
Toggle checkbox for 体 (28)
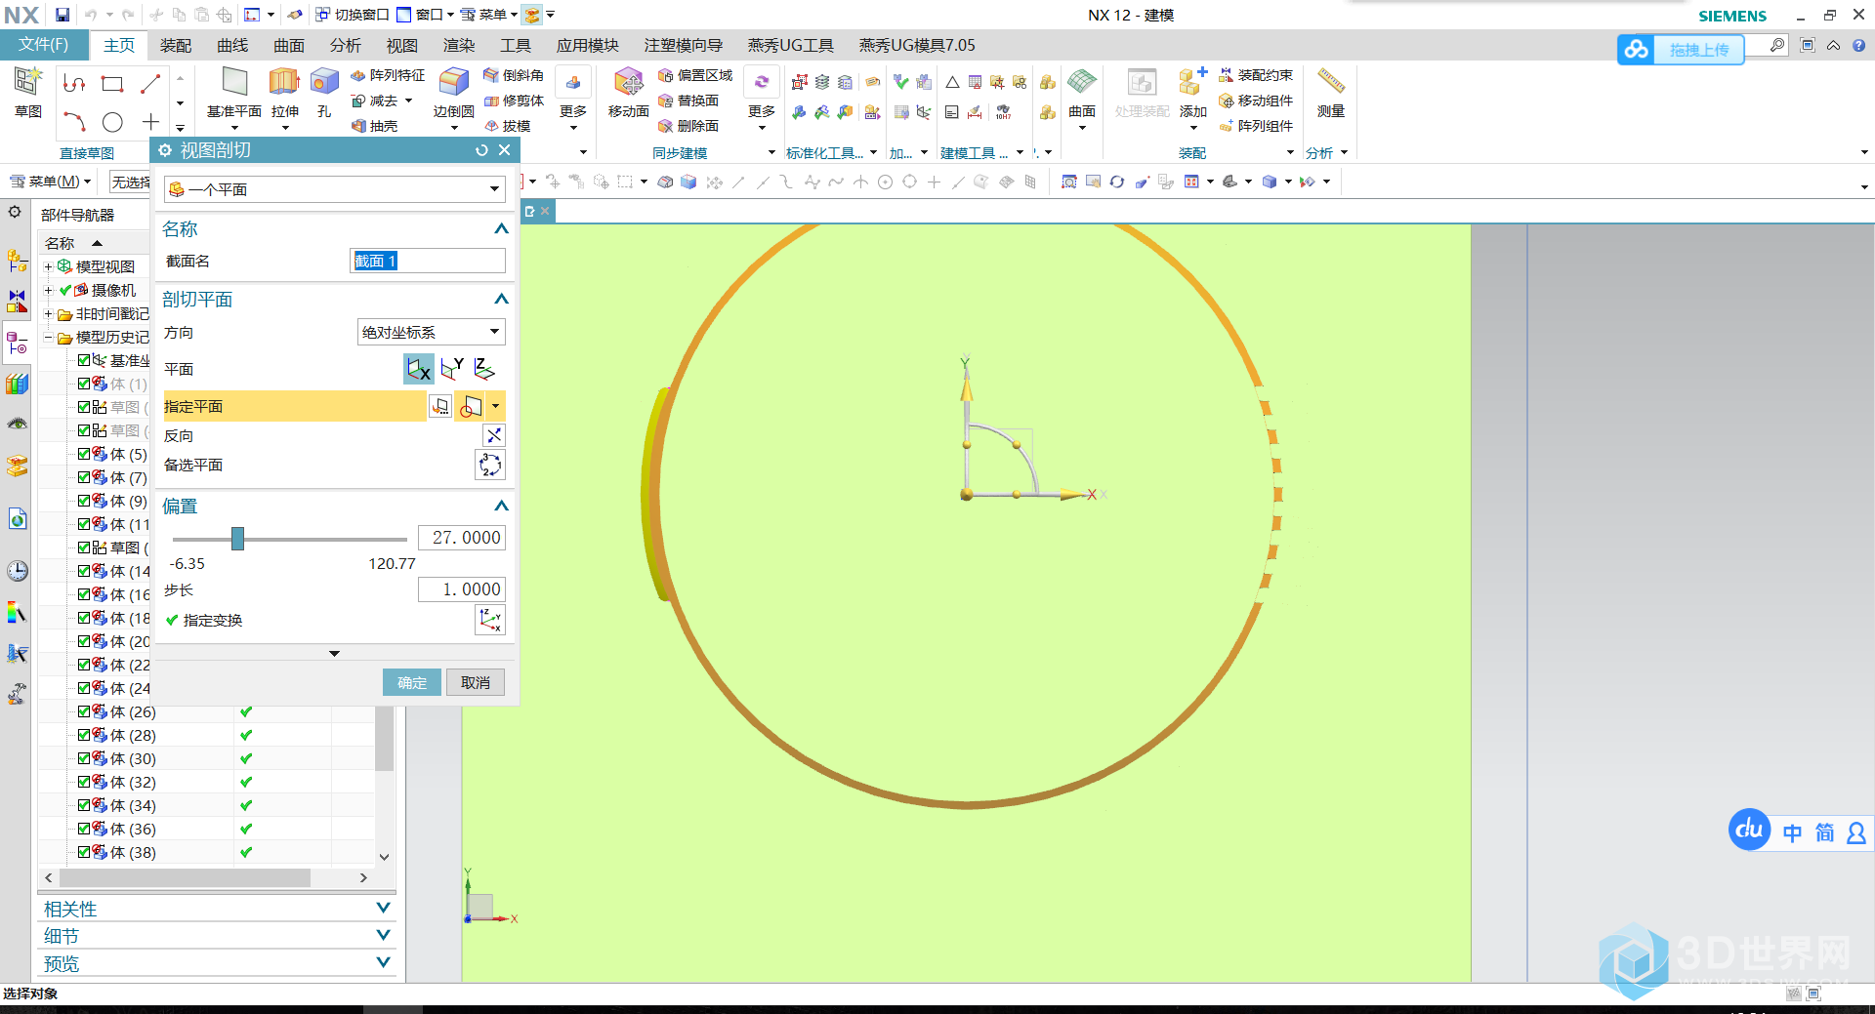(x=84, y=735)
